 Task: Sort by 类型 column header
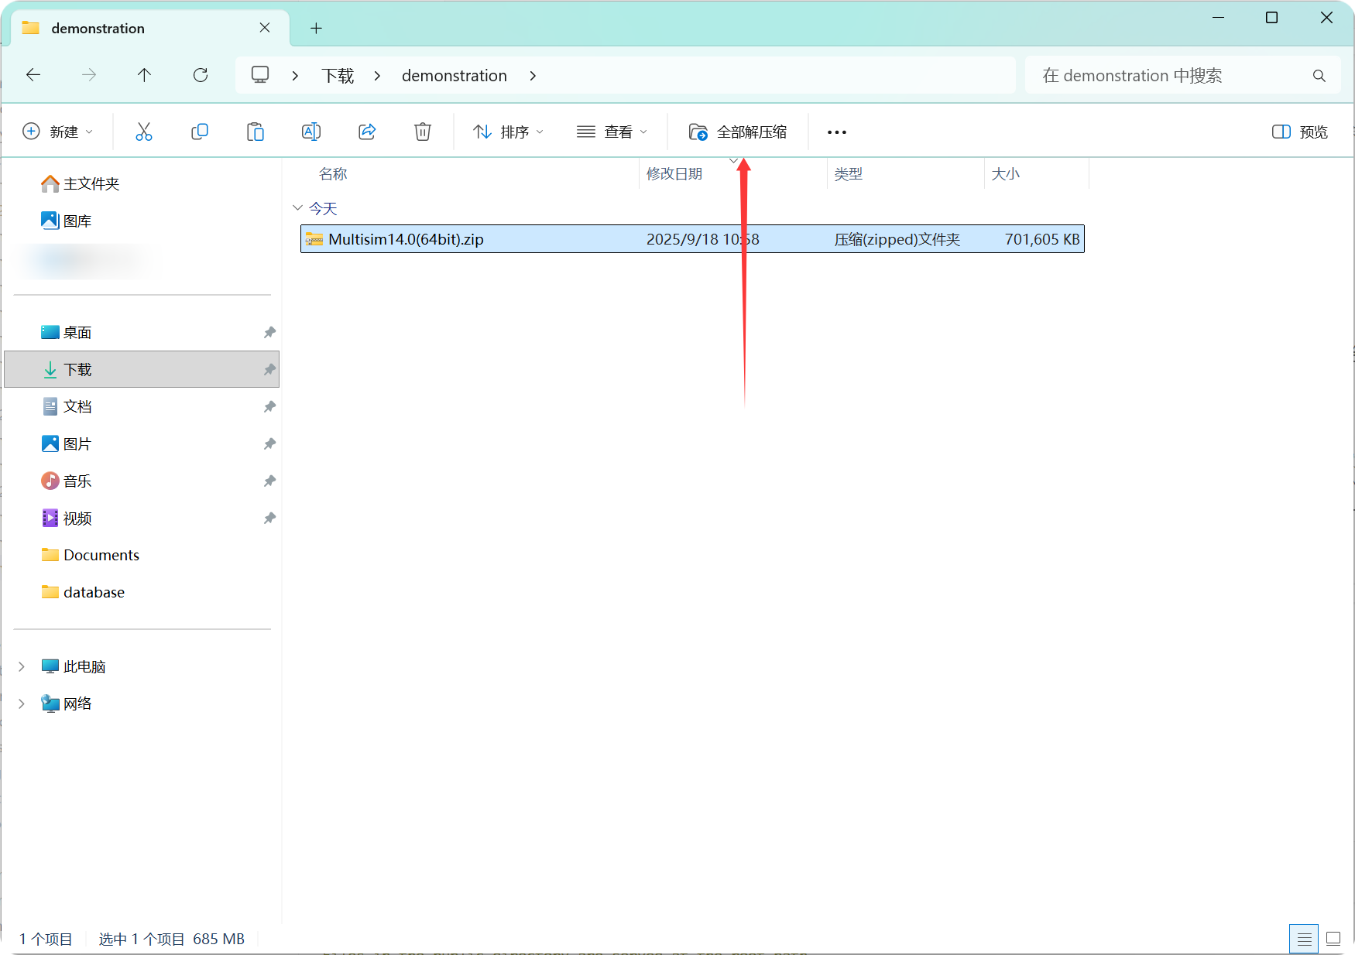click(x=849, y=174)
